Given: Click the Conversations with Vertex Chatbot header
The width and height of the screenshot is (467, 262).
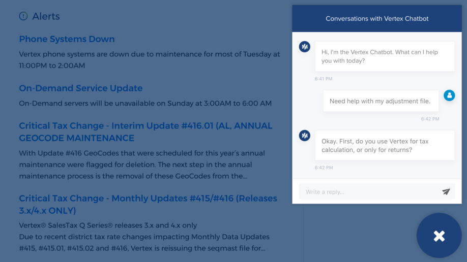Looking at the screenshot, I should point(377,18).
